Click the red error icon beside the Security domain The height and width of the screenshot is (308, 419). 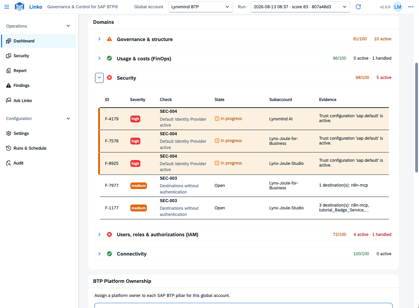tap(109, 78)
